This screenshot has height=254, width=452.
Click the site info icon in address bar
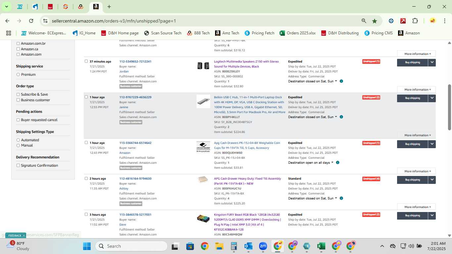(x=45, y=21)
